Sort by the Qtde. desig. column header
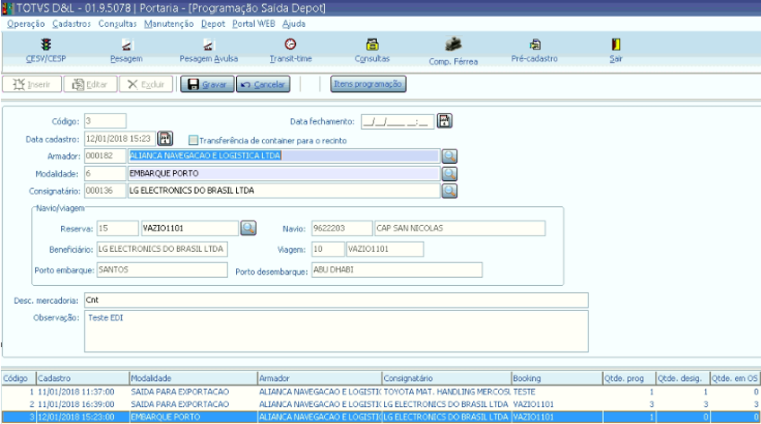The image size is (761, 424). [683, 378]
